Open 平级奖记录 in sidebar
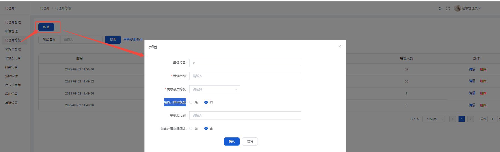The width and height of the screenshot is (500, 152). coord(13,58)
